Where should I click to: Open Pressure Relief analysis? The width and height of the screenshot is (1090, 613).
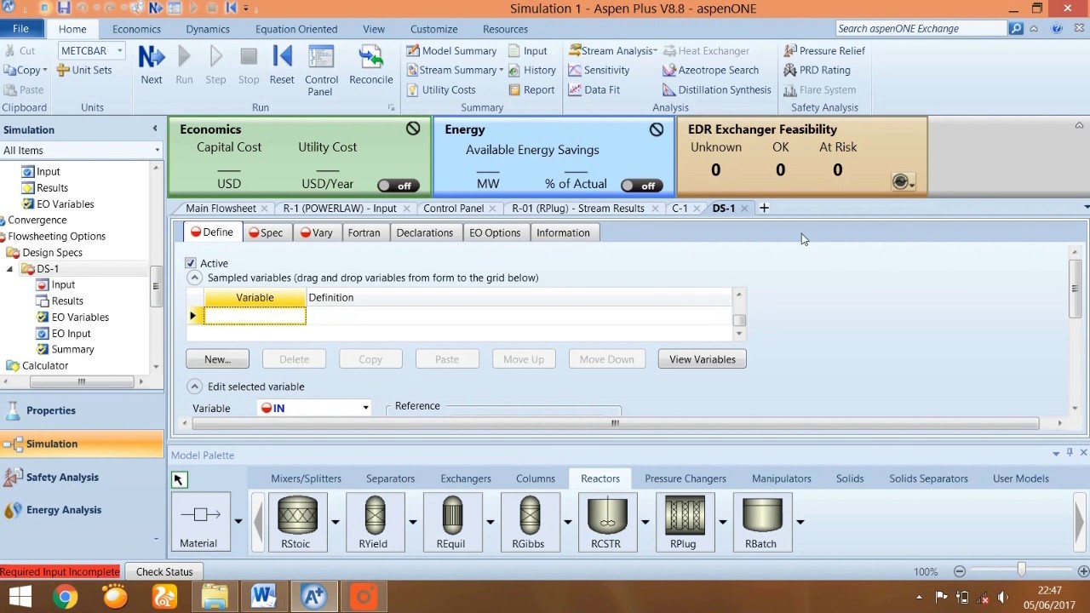click(x=824, y=51)
